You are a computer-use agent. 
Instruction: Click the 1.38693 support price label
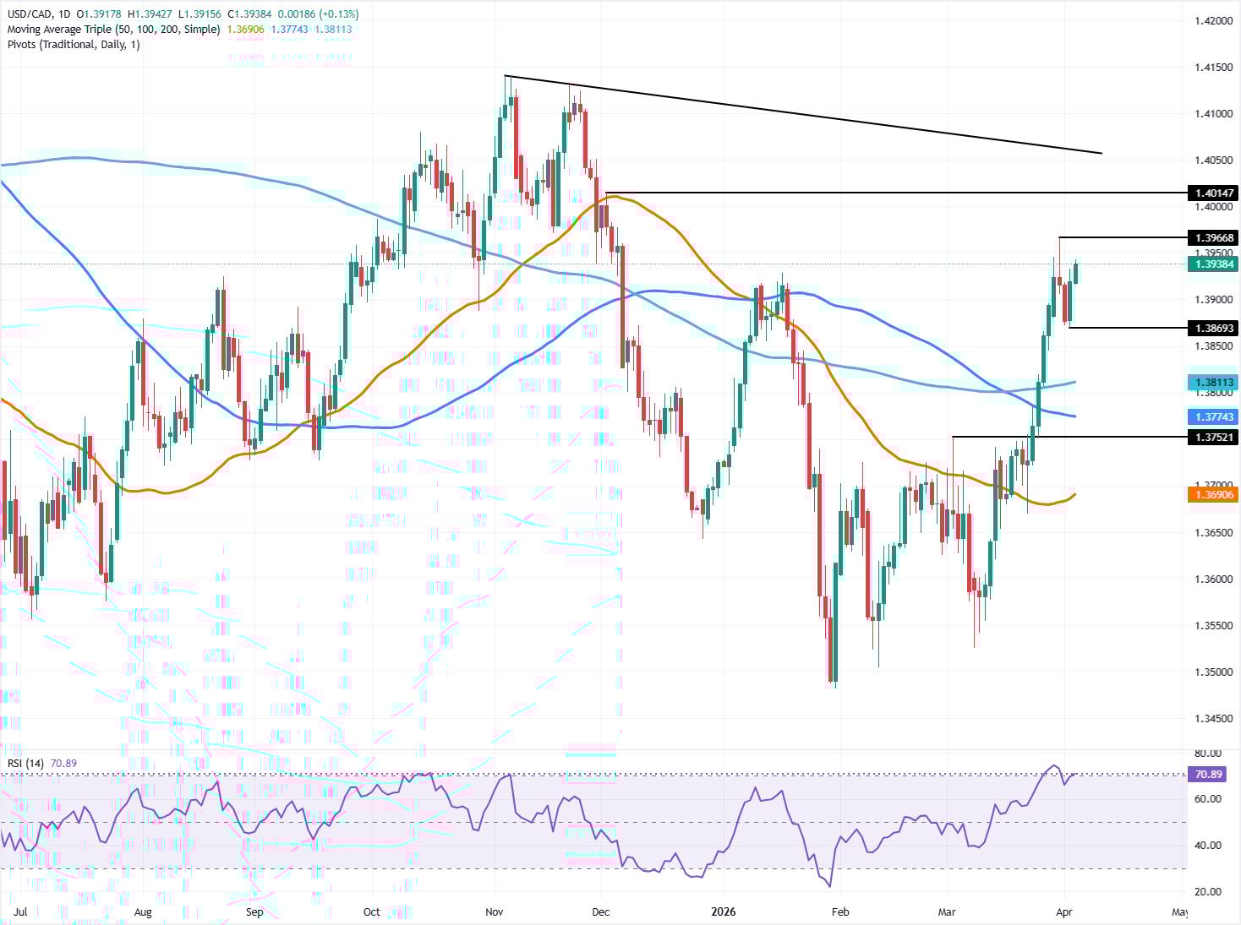pos(1213,328)
